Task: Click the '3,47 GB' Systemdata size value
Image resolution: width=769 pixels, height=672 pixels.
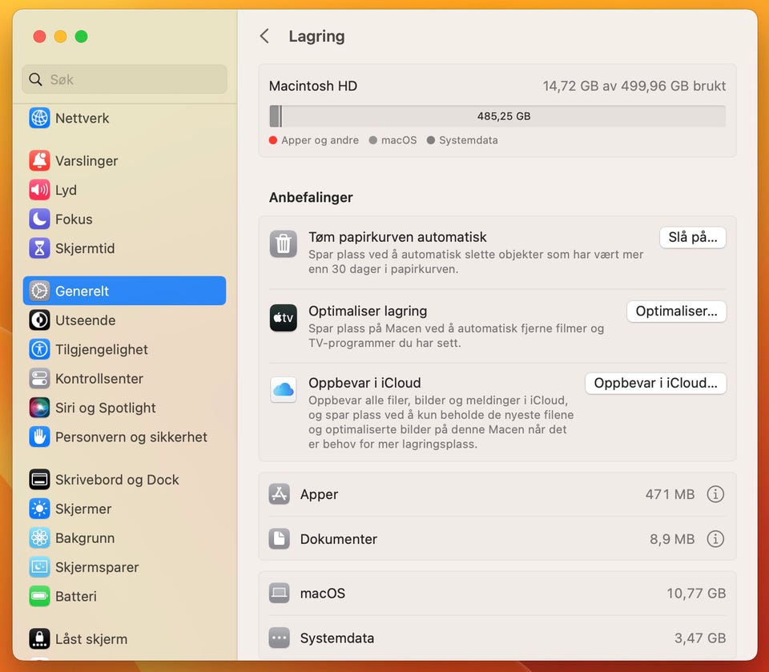Action: [700, 638]
